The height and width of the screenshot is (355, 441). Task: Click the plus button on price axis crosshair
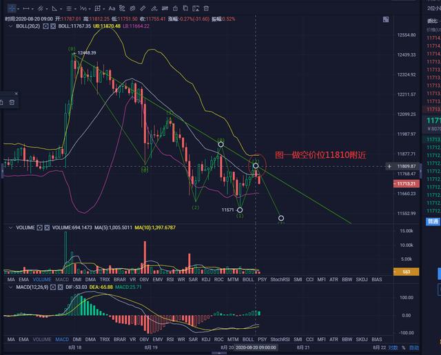pyautogui.click(x=389, y=167)
